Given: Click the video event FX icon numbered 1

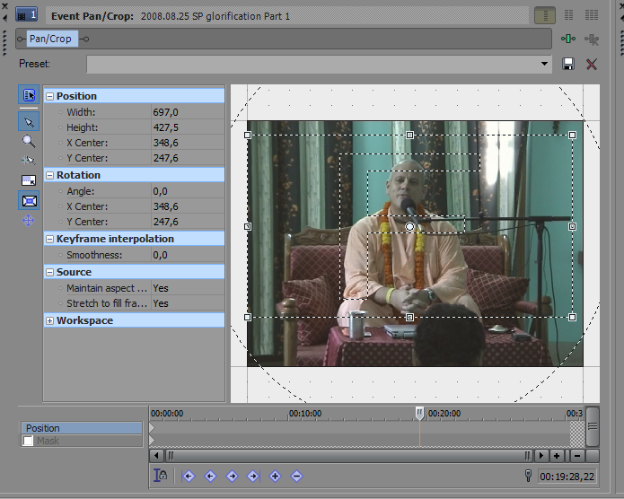Looking at the screenshot, I should pyautogui.click(x=26, y=15).
